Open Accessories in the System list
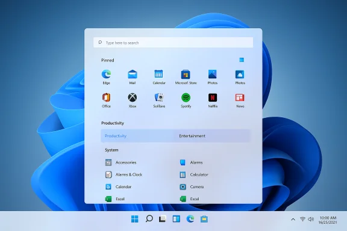 click(121, 162)
